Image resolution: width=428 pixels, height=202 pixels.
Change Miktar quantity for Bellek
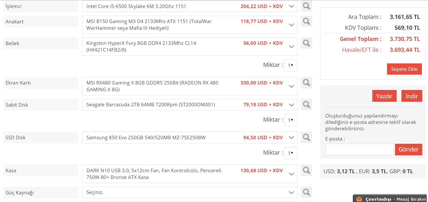[291, 65]
